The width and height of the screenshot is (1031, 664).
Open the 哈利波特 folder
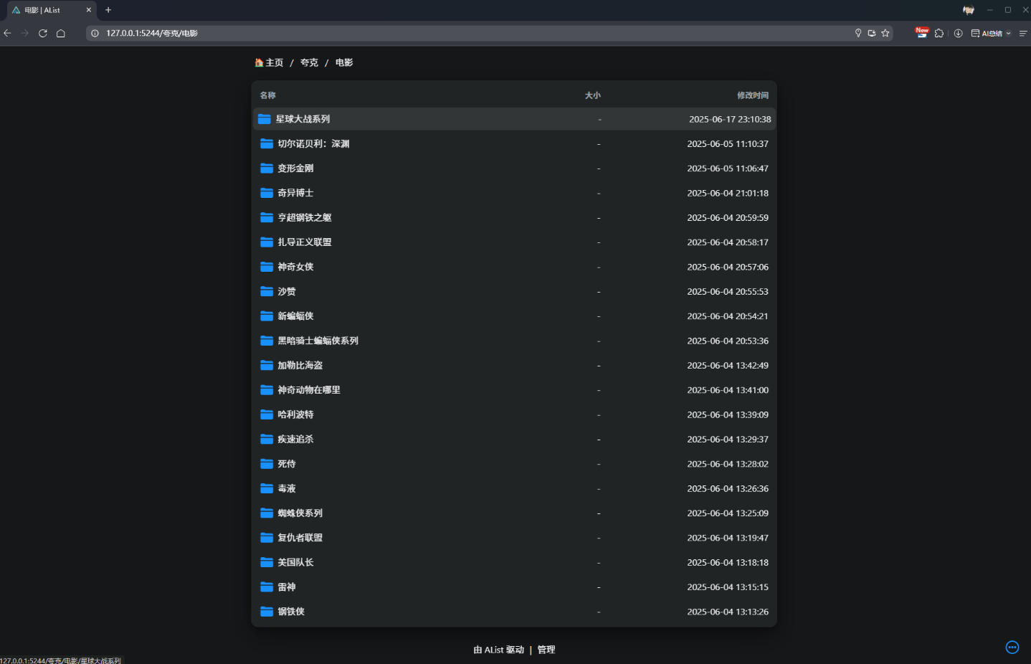pyautogui.click(x=514, y=414)
